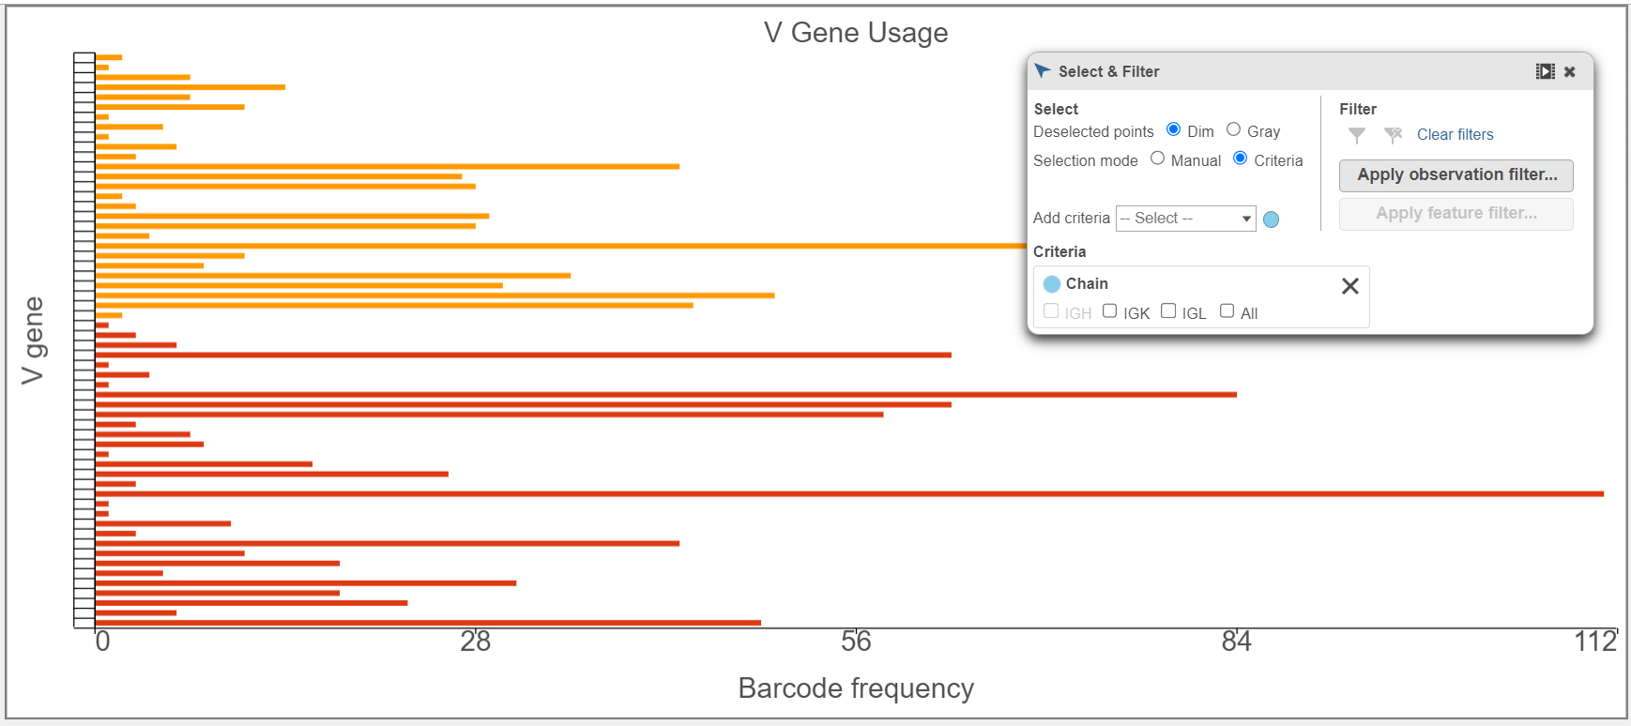The width and height of the screenshot is (1631, 726).
Task: Remove the Chain criteria with X
Action: (1349, 286)
